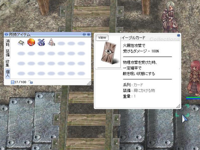Click the inventory window resize corner grip
200x150 pixels.
click(x=89, y=83)
